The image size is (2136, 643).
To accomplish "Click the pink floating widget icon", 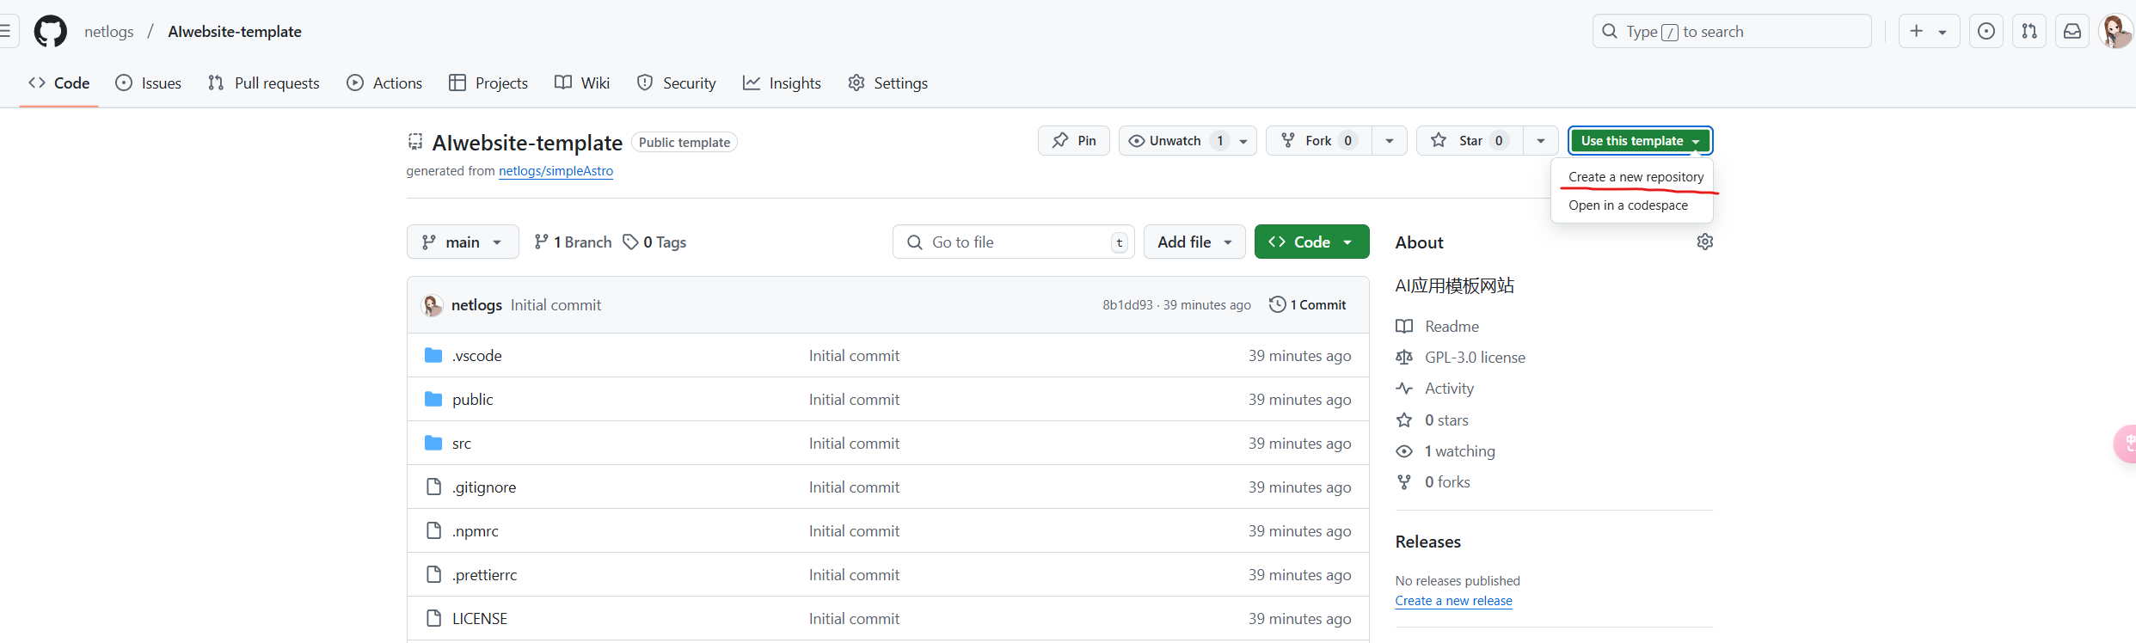I will (x=2126, y=444).
